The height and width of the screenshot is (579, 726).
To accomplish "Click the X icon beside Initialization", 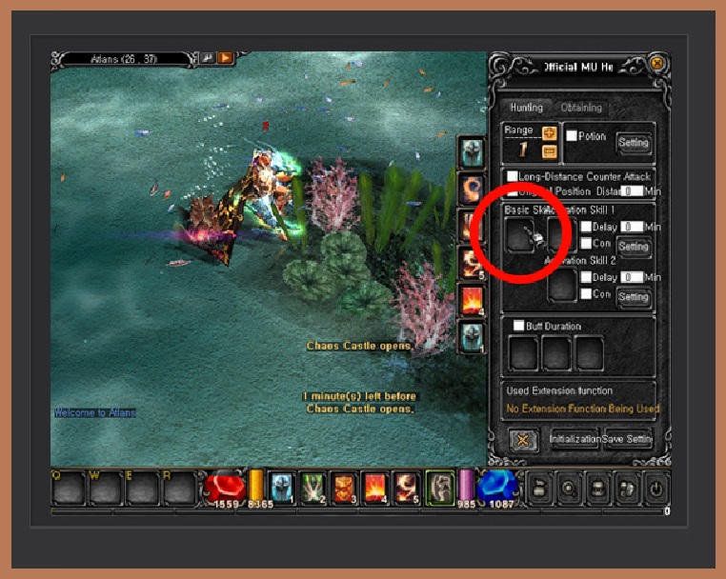I will [x=523, y=440].
